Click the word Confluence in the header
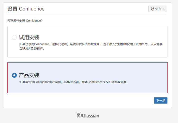The height and width of the screenshot is (123, 178). [32, 9]
